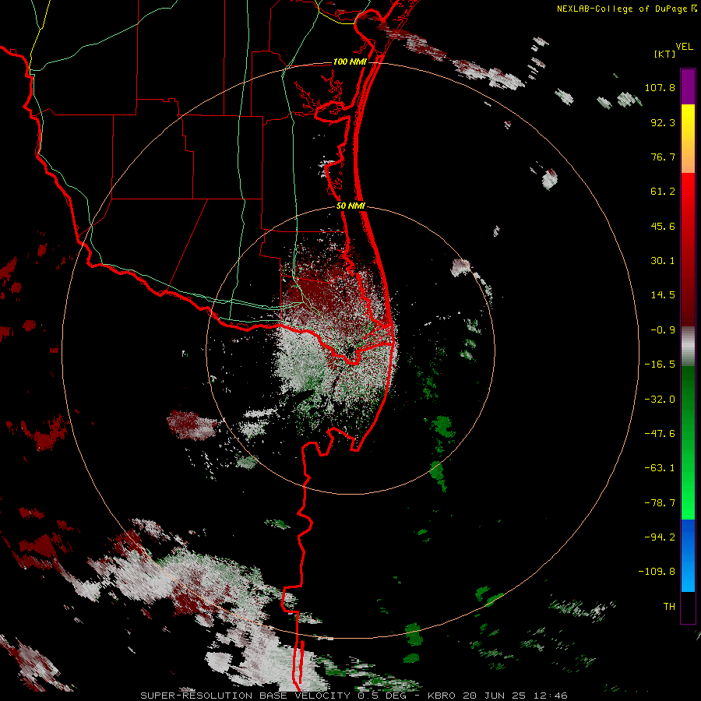Select the -0.9 legend value

coord(663,330)
